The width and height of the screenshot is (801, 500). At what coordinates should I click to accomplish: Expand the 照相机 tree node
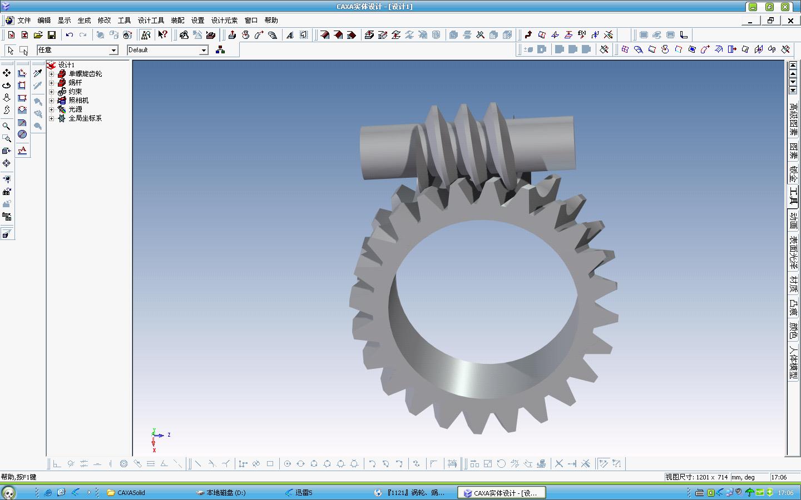pyautogui.click(x=51, y=101)
